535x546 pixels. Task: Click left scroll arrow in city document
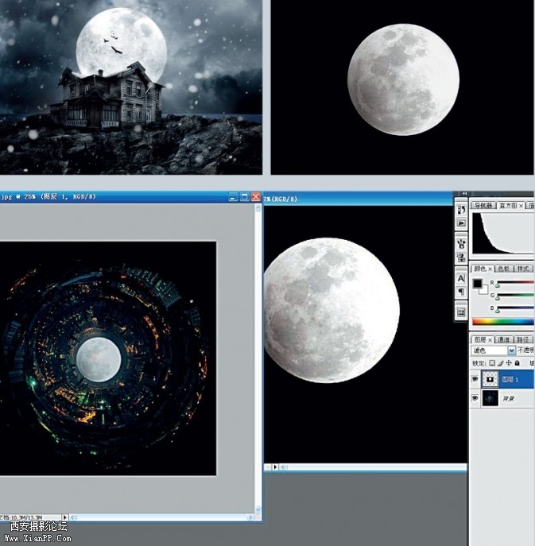tap(73, 517)
